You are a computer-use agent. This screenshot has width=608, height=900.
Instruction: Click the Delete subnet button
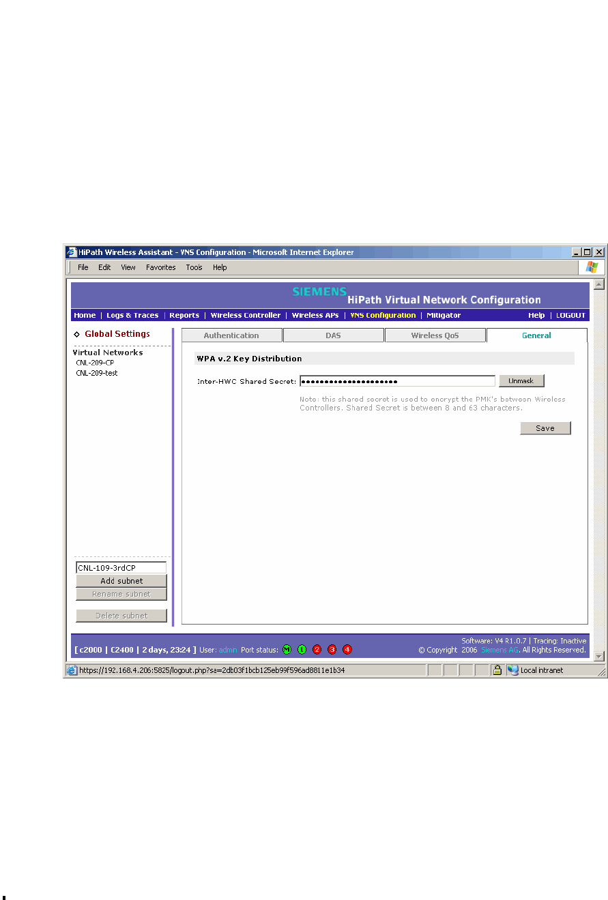121,616
